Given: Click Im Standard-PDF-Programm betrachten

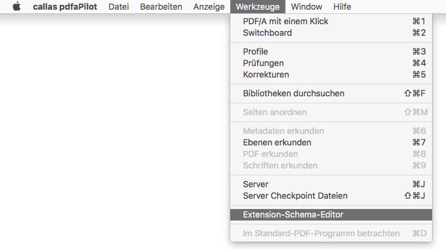Looking at the screenshot, I should (331, 233).
